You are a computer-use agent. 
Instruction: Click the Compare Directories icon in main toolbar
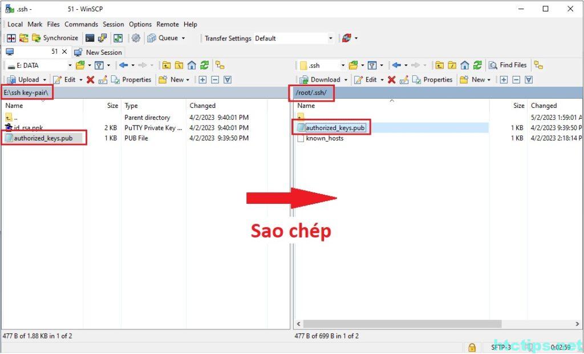tap(11, 38)
